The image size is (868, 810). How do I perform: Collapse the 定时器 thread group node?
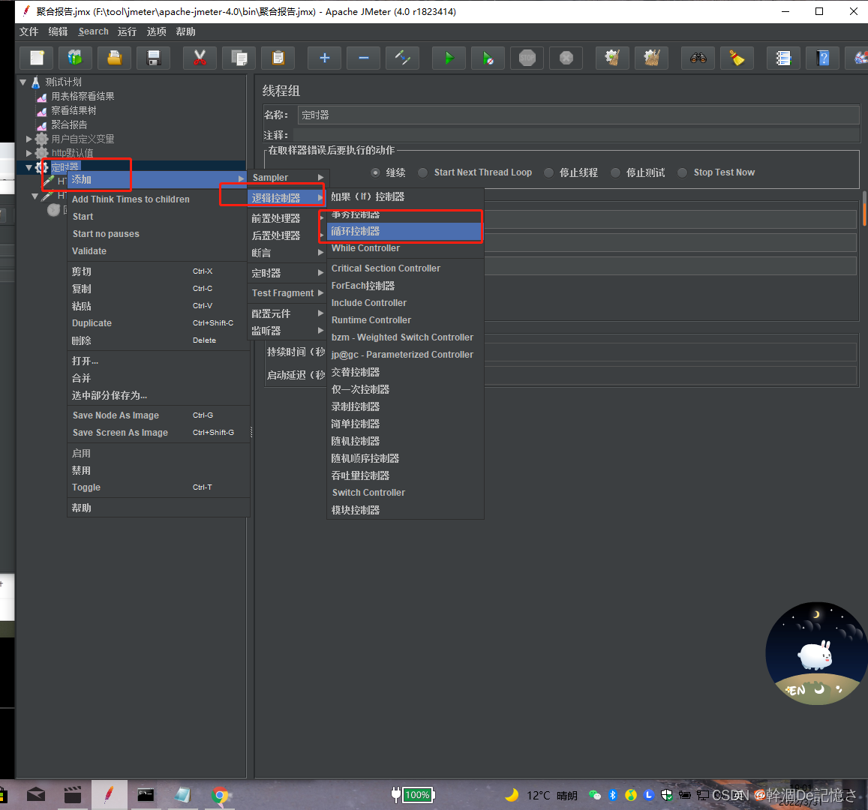(x=29, y=167)
